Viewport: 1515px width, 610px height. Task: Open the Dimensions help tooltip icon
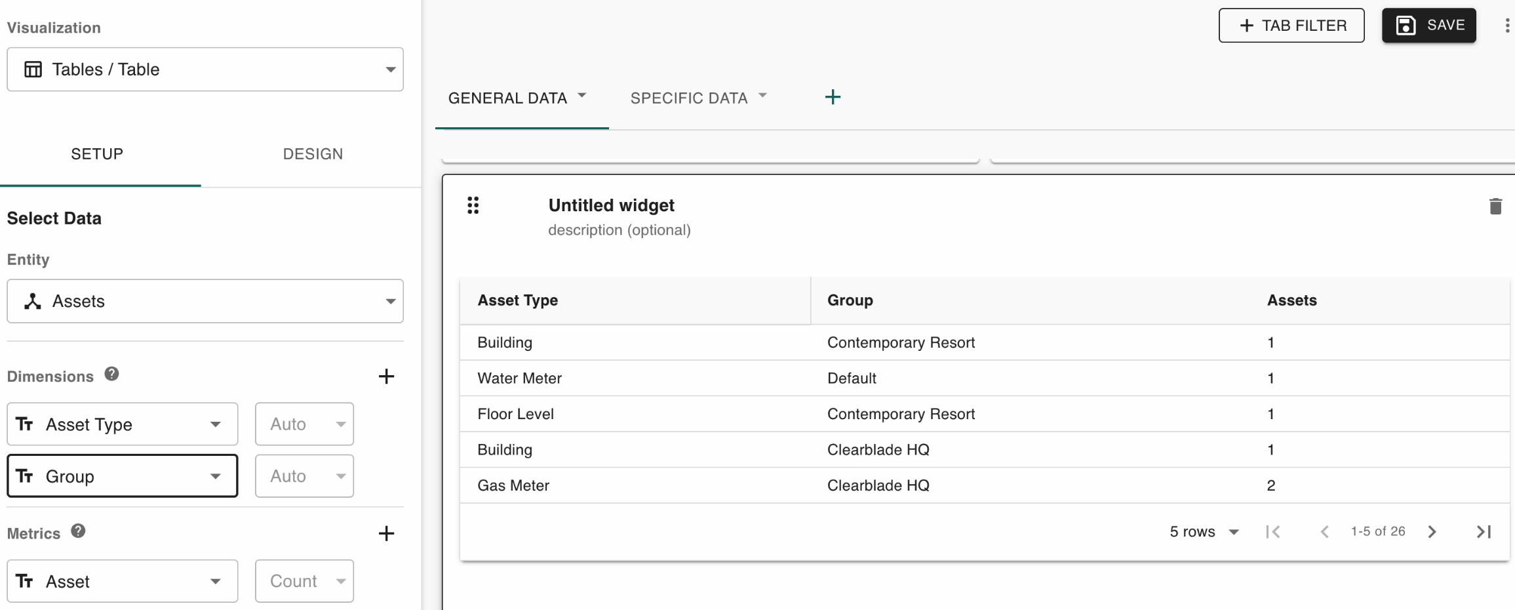click(x=112, y=375)
